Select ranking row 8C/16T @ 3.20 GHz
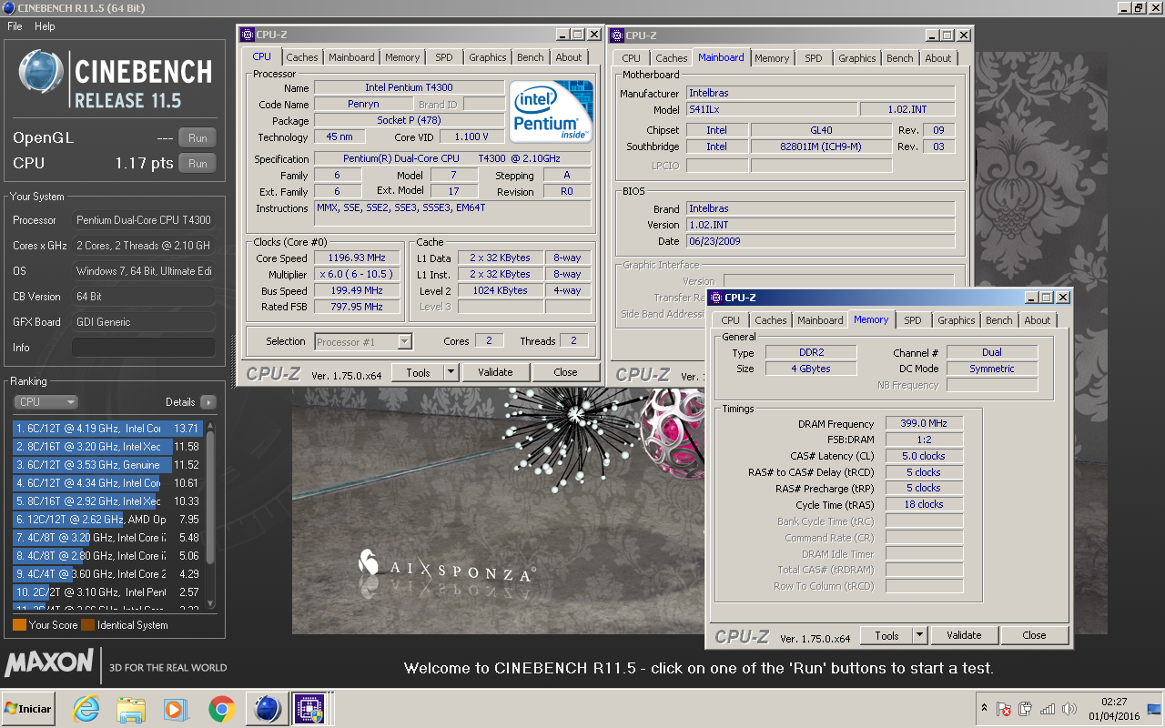 (x=107, y=446)
